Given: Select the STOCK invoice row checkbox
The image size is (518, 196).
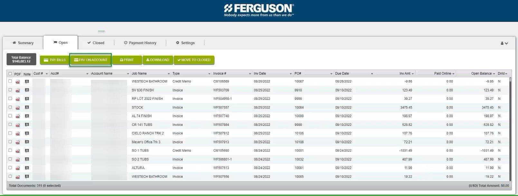Looking at the screenshot, I should pos(10,107).
